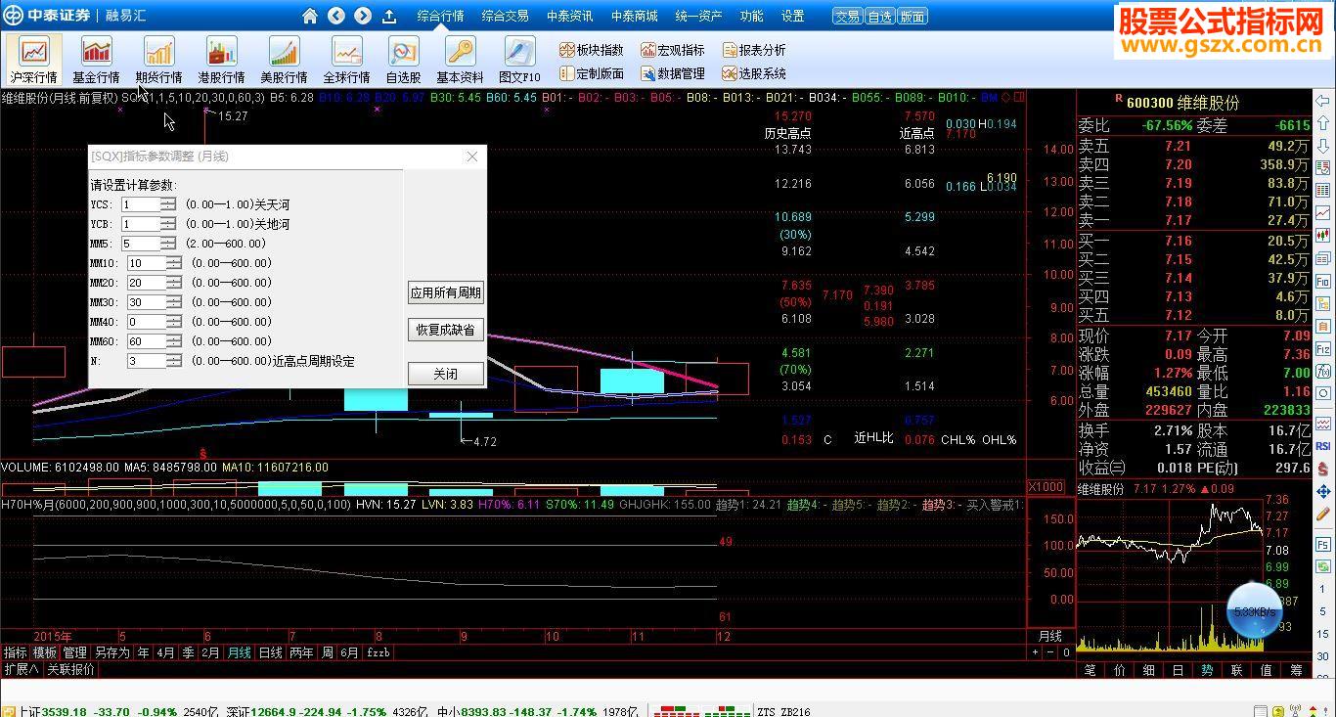Click 应用所有周期 button in dialog
1336x717 pixels.
(x=445, y=292)
